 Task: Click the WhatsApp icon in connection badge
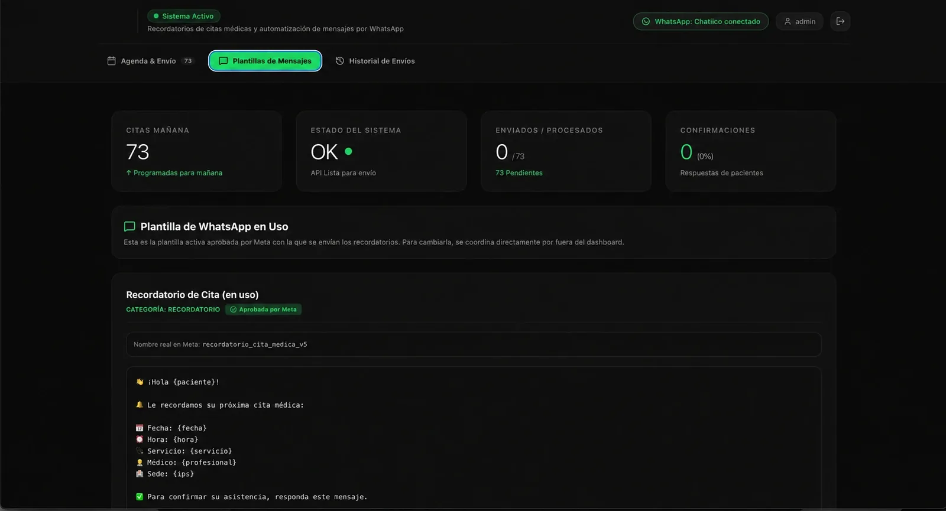point(646,21)
